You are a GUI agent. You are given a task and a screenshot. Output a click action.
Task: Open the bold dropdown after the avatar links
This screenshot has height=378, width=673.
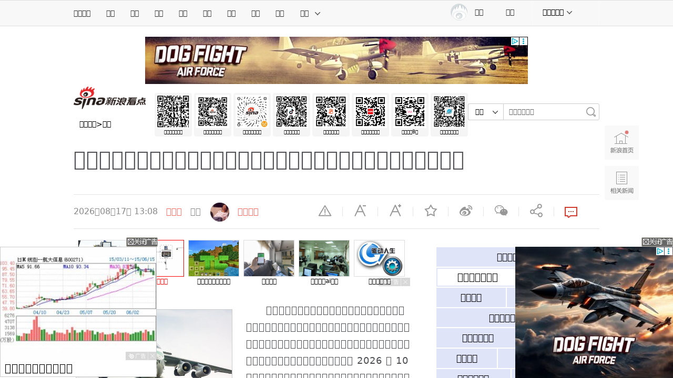pyautogui.click(x=557, y=12)
